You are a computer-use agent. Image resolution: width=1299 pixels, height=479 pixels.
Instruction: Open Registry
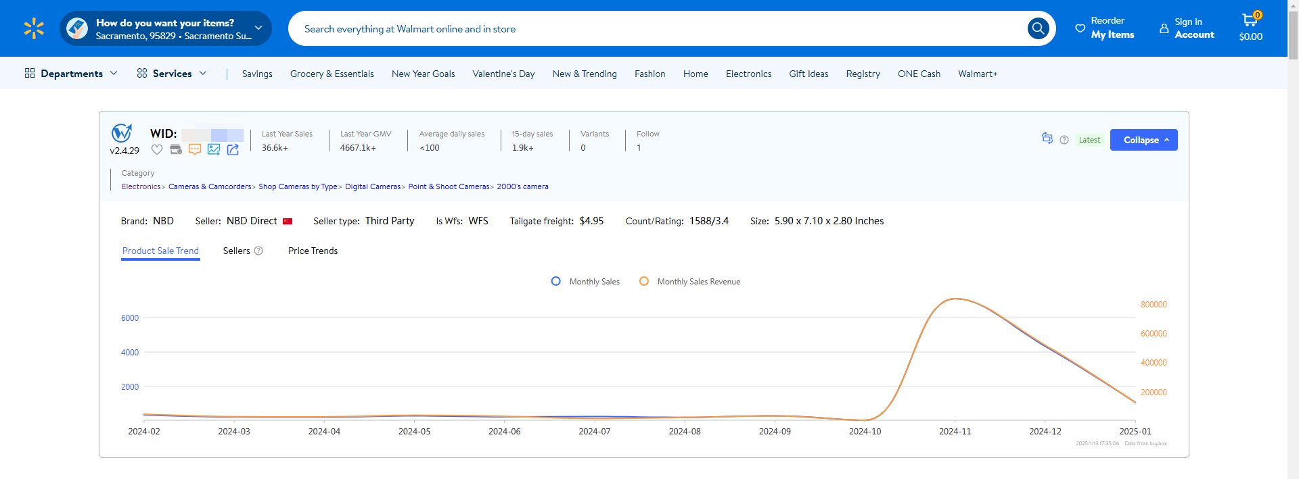coord(863,74)
